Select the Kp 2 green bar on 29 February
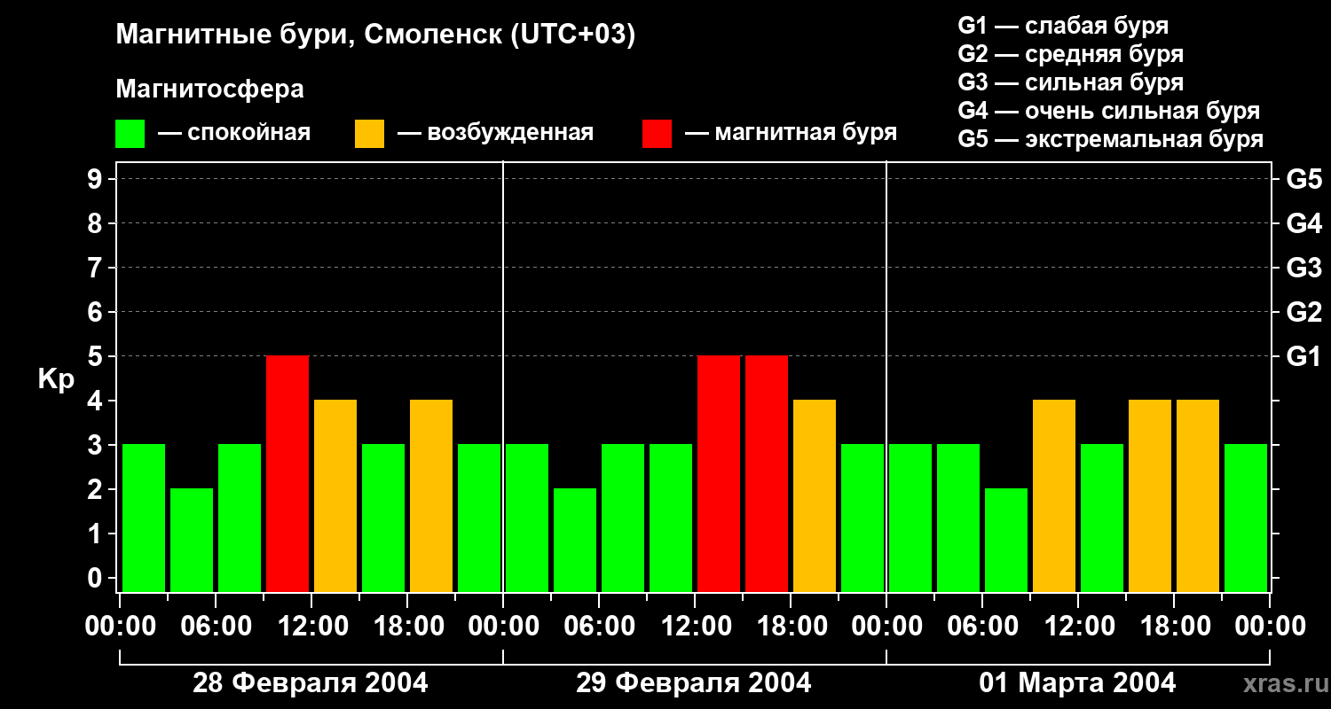 click(575, 541)
